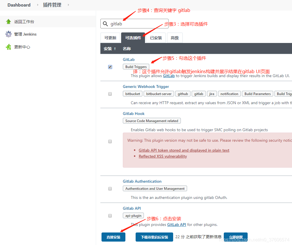This screenshot has width=292, height=245.
Task: Open the Gitlab Hook plugin link
Action: click(x=134, y=114)
